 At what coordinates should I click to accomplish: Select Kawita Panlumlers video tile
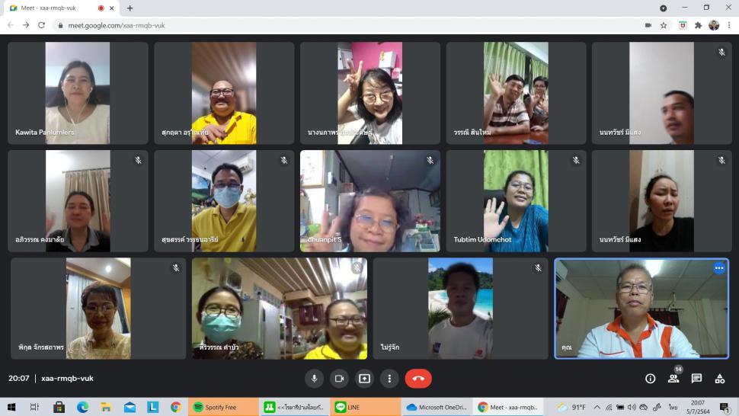(78, 93)
